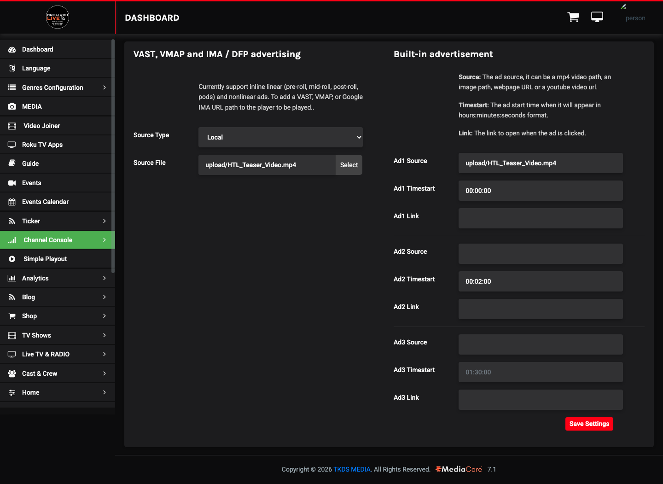This screenshot has width=663, height=484.
Task: Click the Events video camera icon
Action: point(12,183)
